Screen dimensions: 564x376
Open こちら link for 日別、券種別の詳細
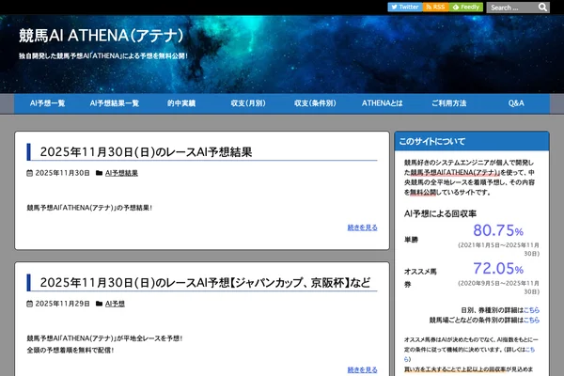[531, 310]
